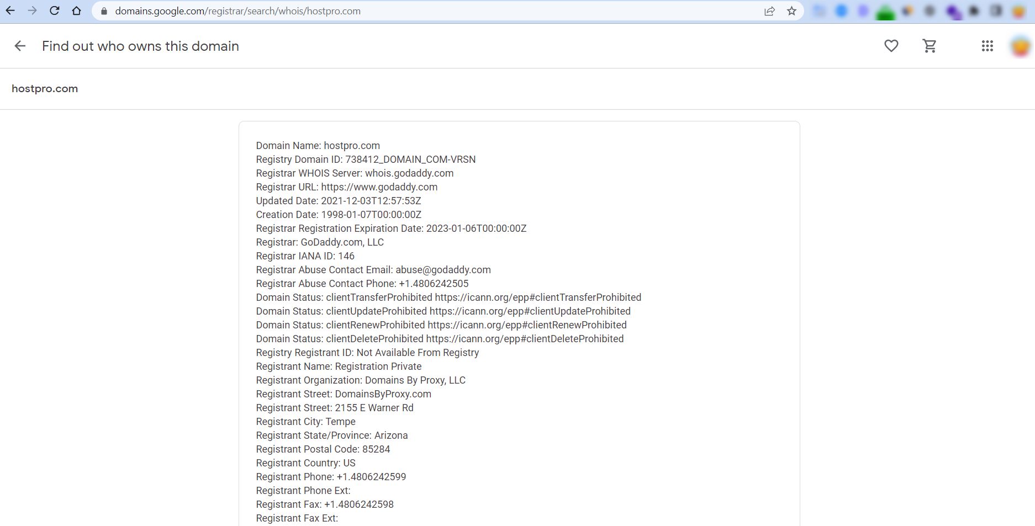1035x526 pixels.
Task: Click the purple extension icon in the toolbar
Action: [x=953, y=11]
